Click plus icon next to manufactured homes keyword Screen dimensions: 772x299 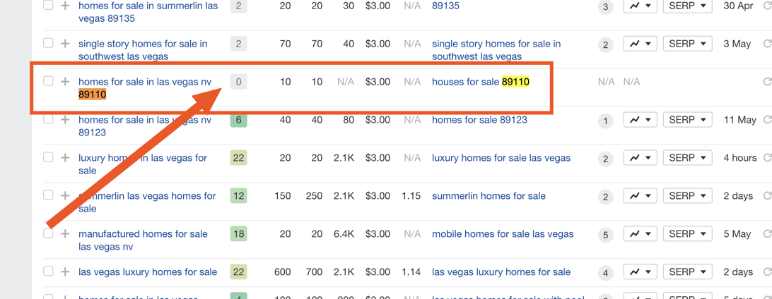click(64, 233)
